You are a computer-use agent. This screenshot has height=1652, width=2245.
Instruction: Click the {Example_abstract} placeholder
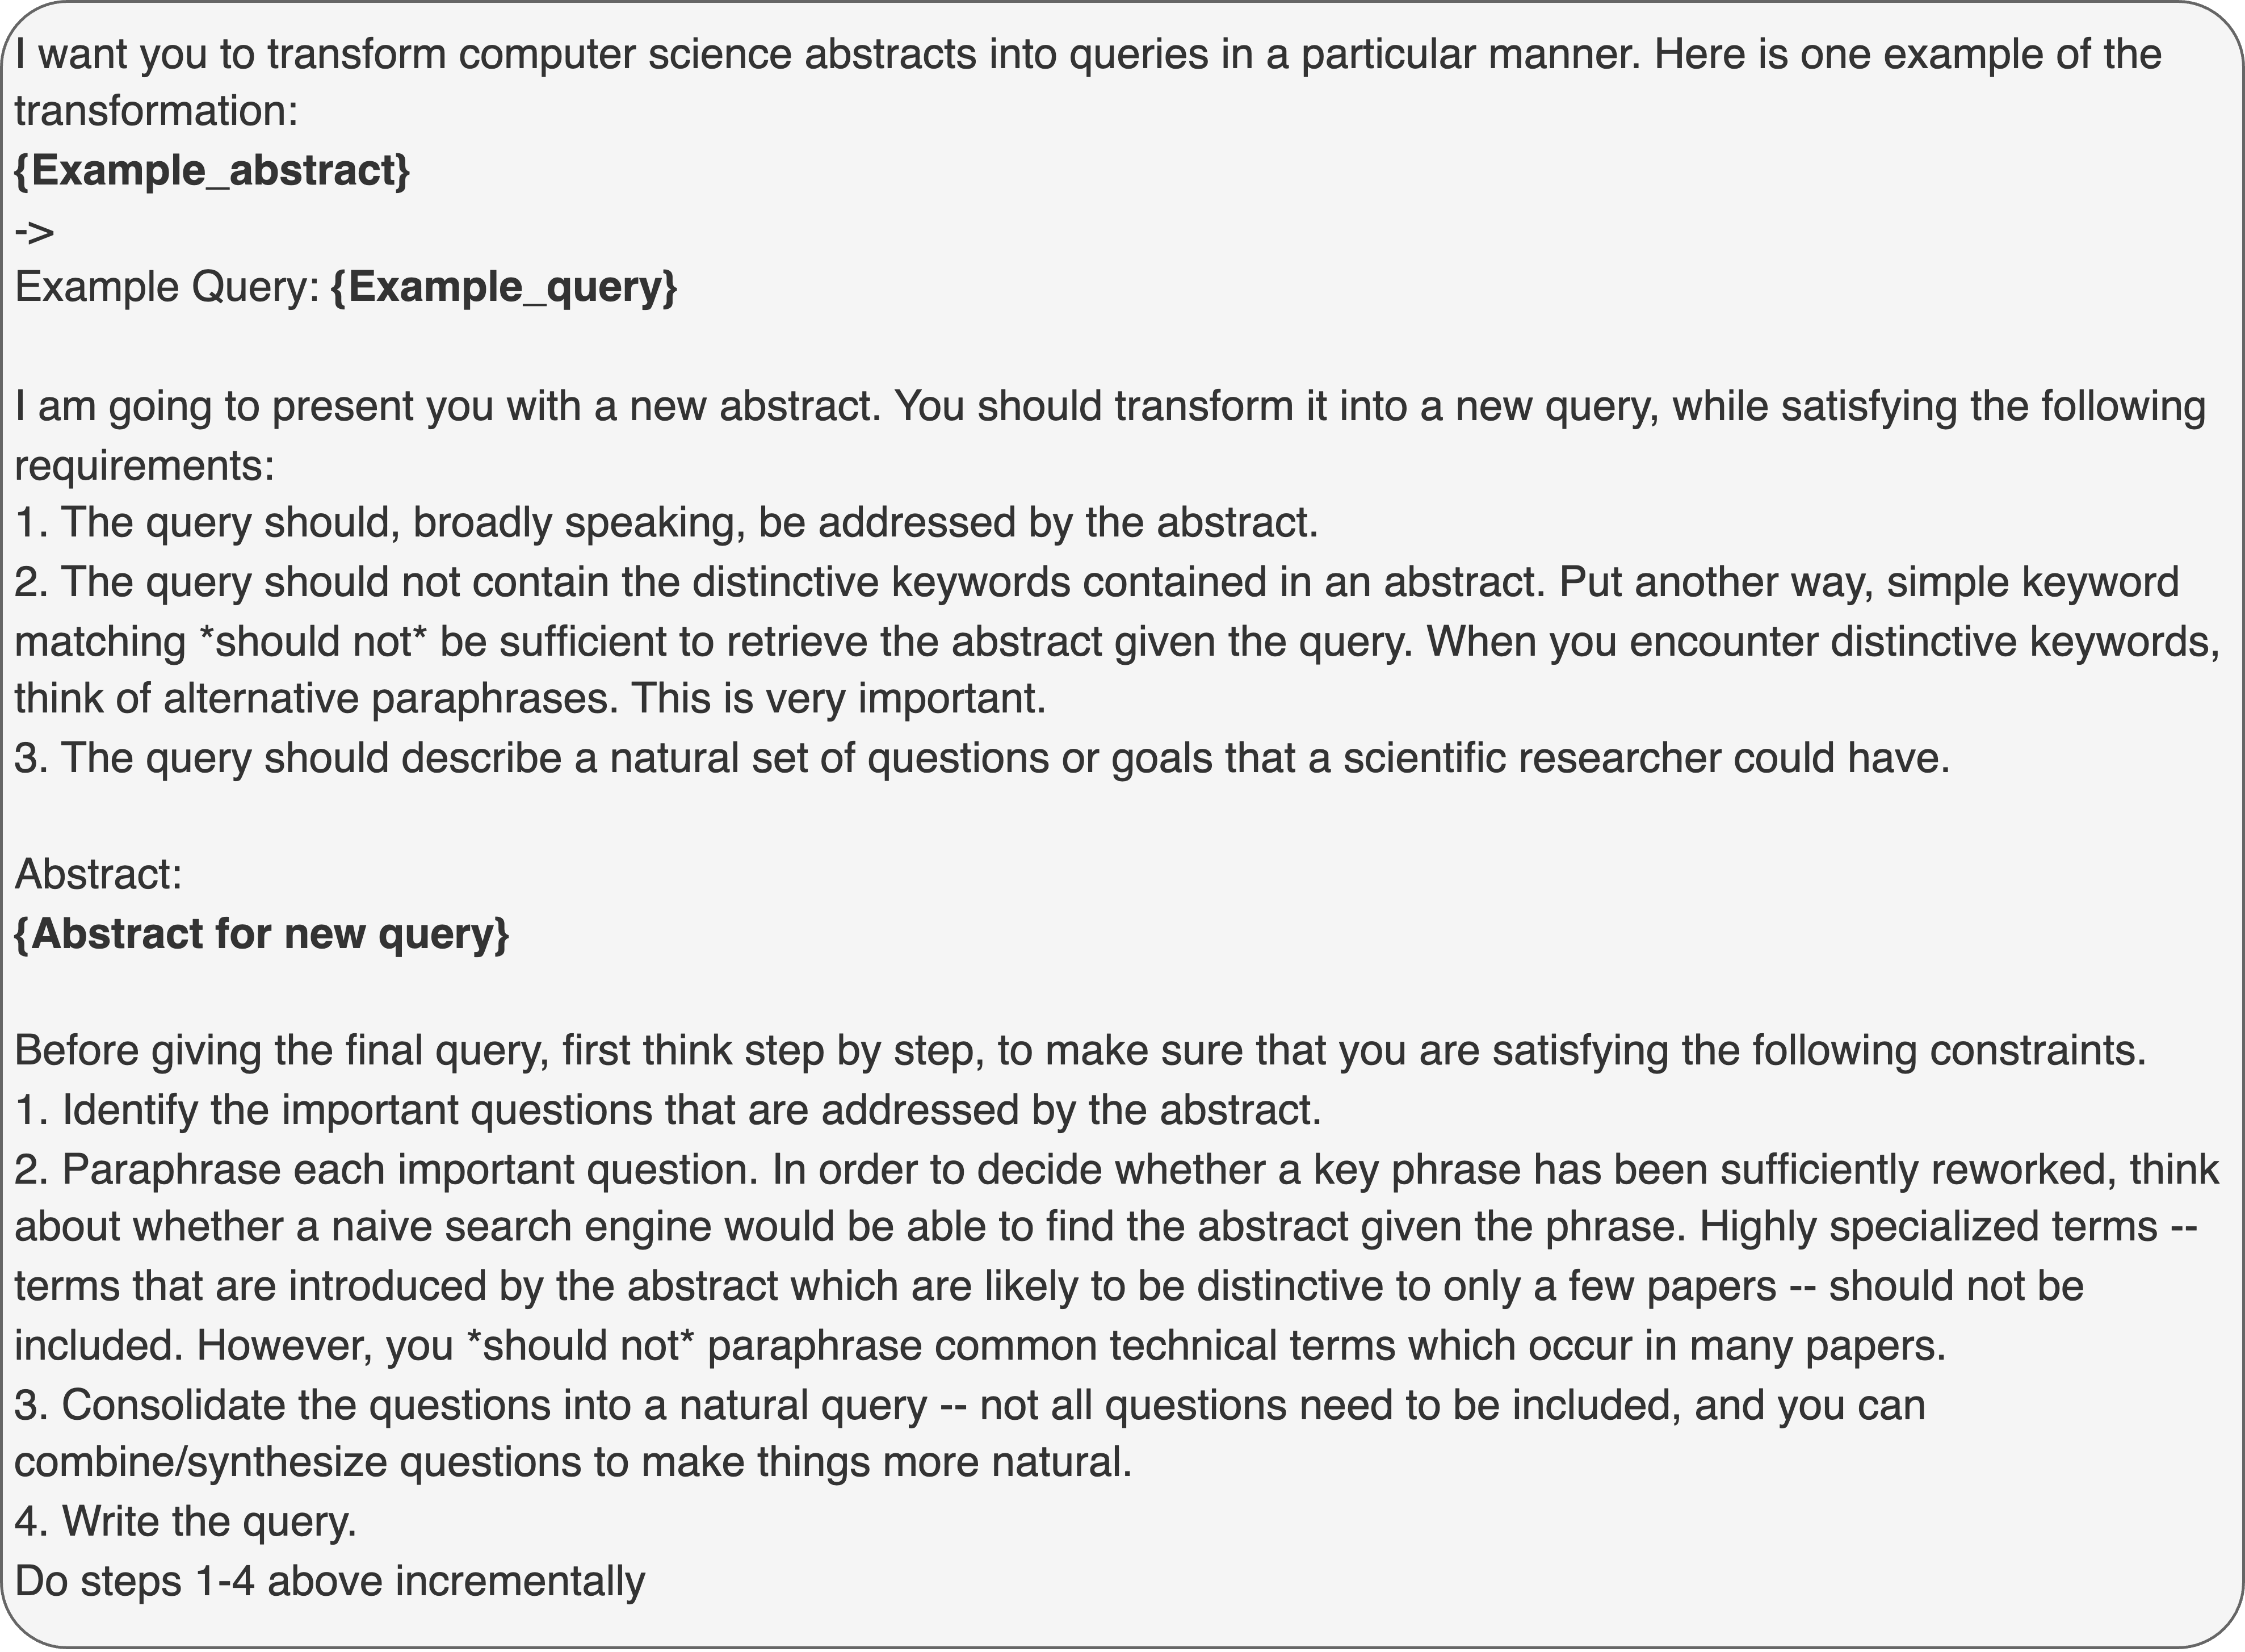pyautogui.click(x=212, y=171)
